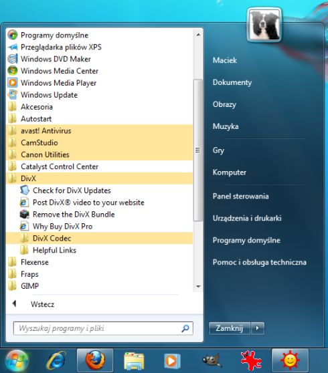Collapse the DivX folder

point(99,178)
